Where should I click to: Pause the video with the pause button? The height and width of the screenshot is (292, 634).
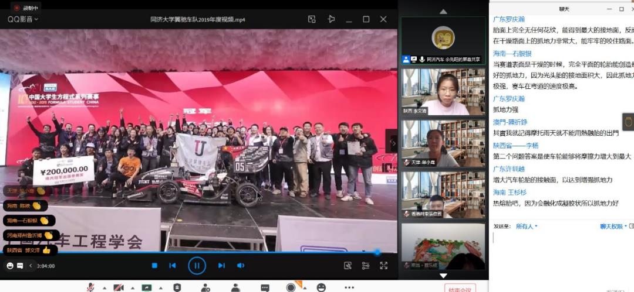click(x=197, y=266)
